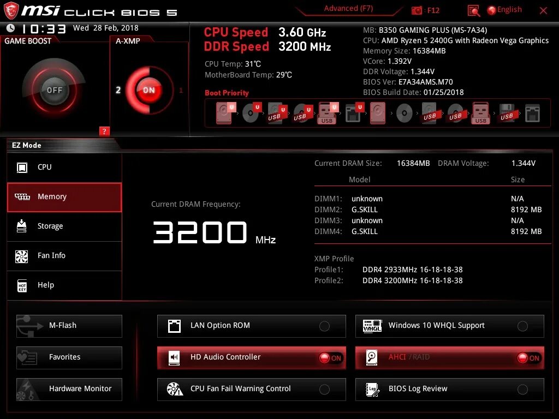Select UEFI USB hard disk boot icon

pyautogui.click(x=277, y=113)
